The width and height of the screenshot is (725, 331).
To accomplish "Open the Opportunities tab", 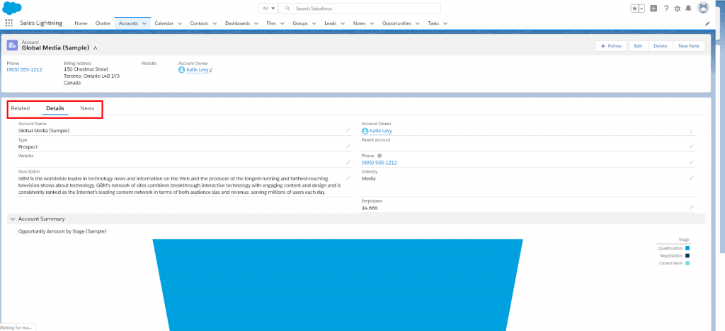I will 396,23.
